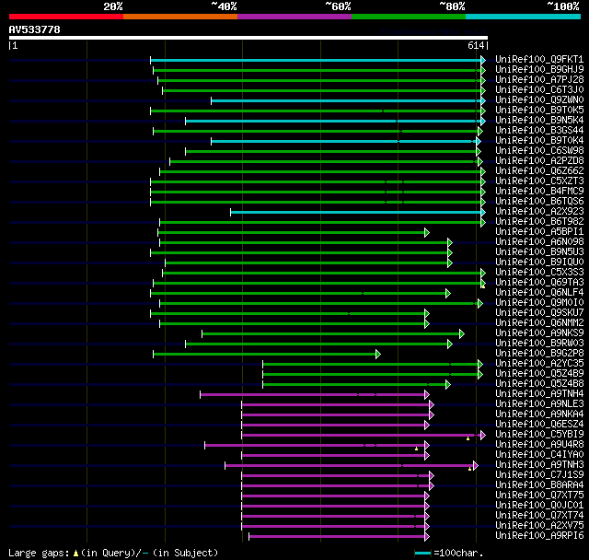This screenshot has height=560, width=589.
Task: Click the cyan alignment bar for Q9FKT1
Action: tap(316, 60)
